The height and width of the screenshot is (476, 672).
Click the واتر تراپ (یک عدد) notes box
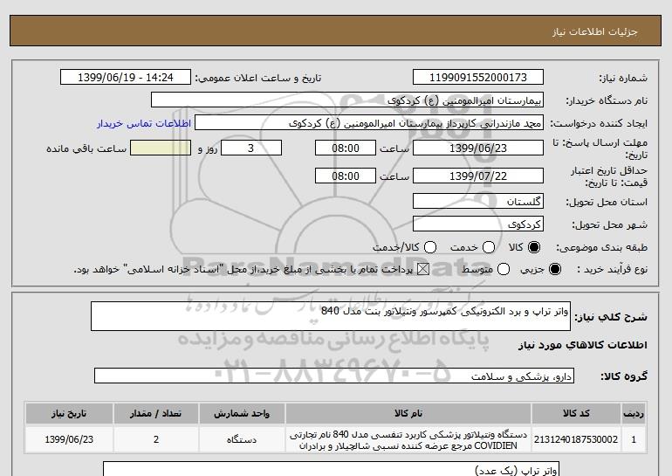click(331, 469)
